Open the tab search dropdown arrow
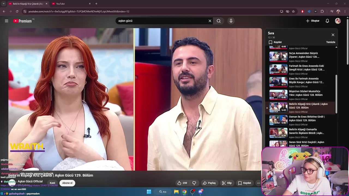The image size is (349, 196). tap(4, 4)
